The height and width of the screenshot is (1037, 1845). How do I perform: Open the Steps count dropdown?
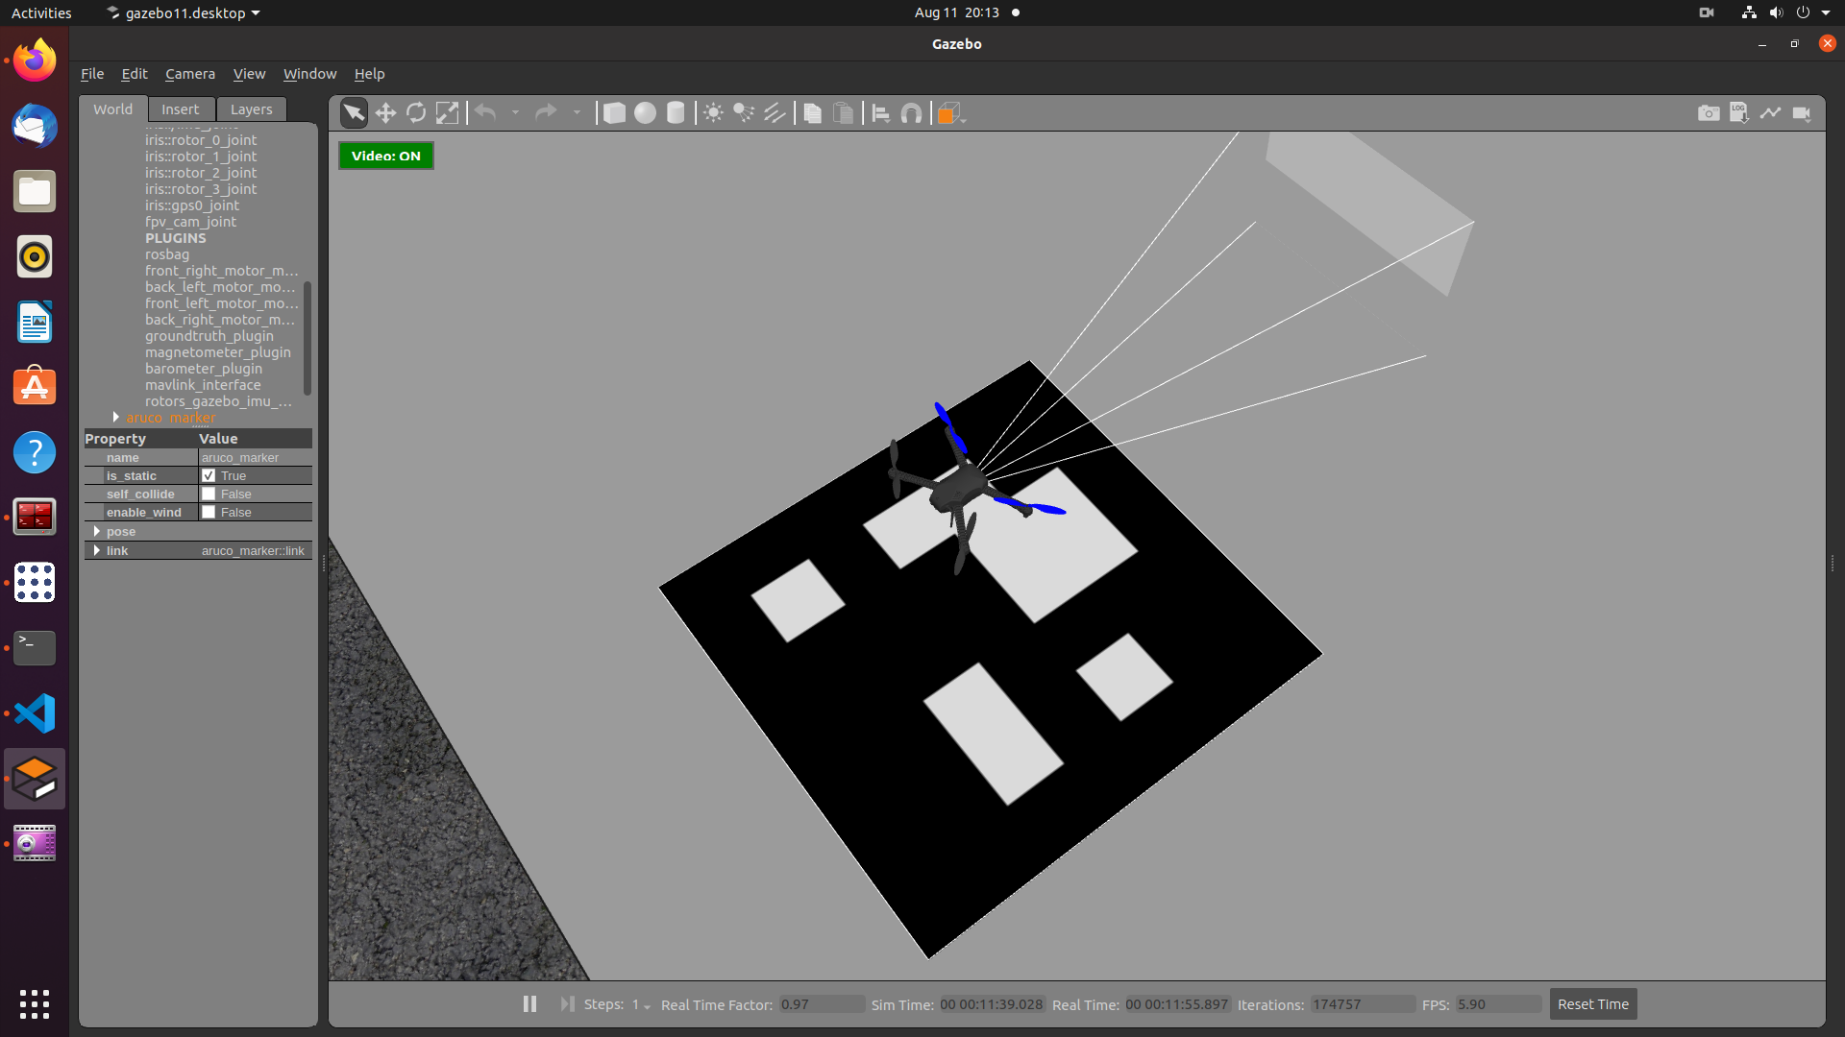tap(642, 1005)
